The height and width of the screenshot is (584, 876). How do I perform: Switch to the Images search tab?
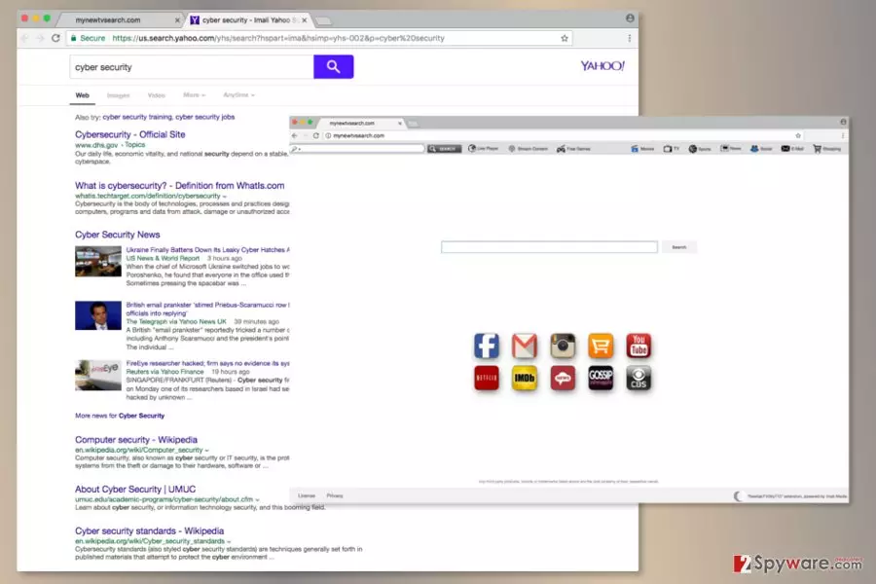(118, 95)
